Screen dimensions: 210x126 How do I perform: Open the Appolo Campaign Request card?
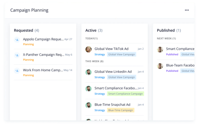(43, 39)
